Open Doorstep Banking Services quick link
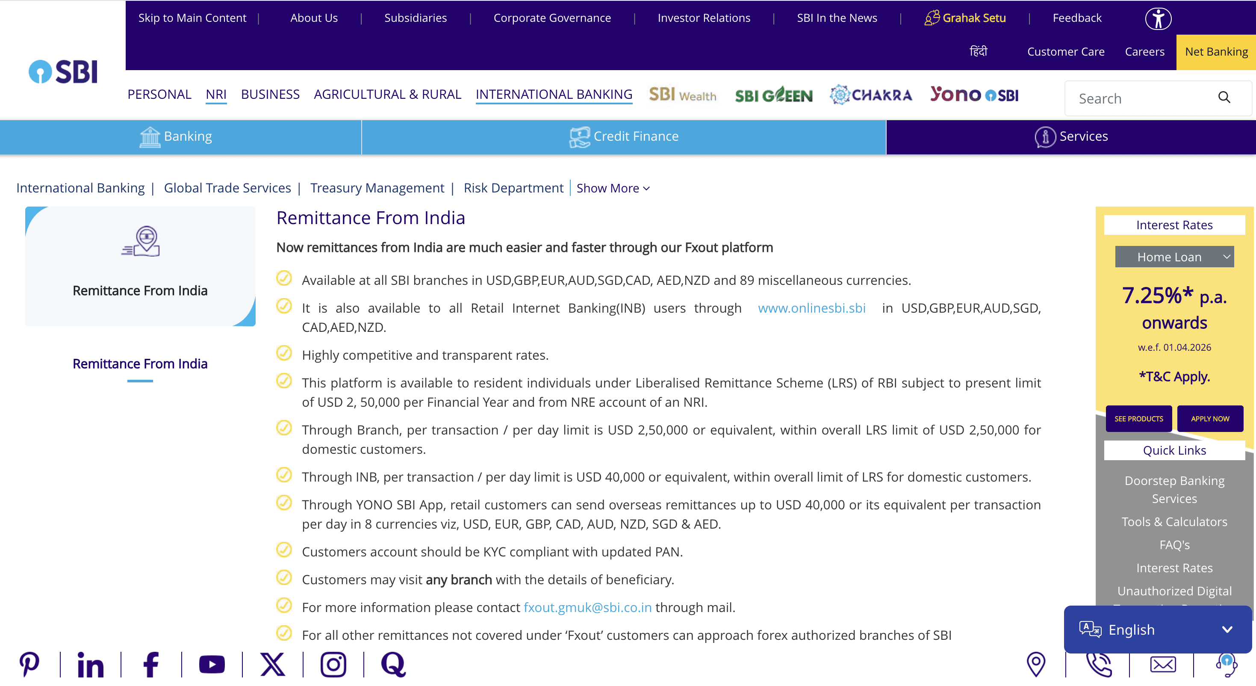Screen dimensions: 1256x686 click(x=1174, y=489)
